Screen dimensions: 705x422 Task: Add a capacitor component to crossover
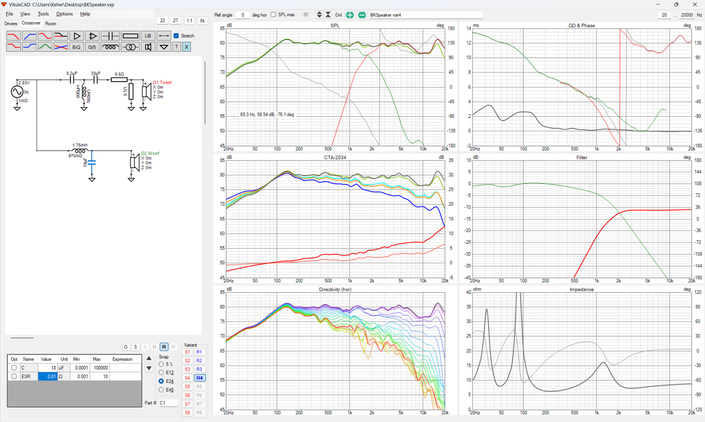pos(110,36)
